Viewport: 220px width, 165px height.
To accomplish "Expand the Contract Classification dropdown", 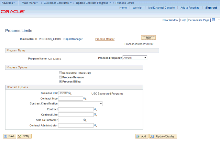I will tap(80, 104).
